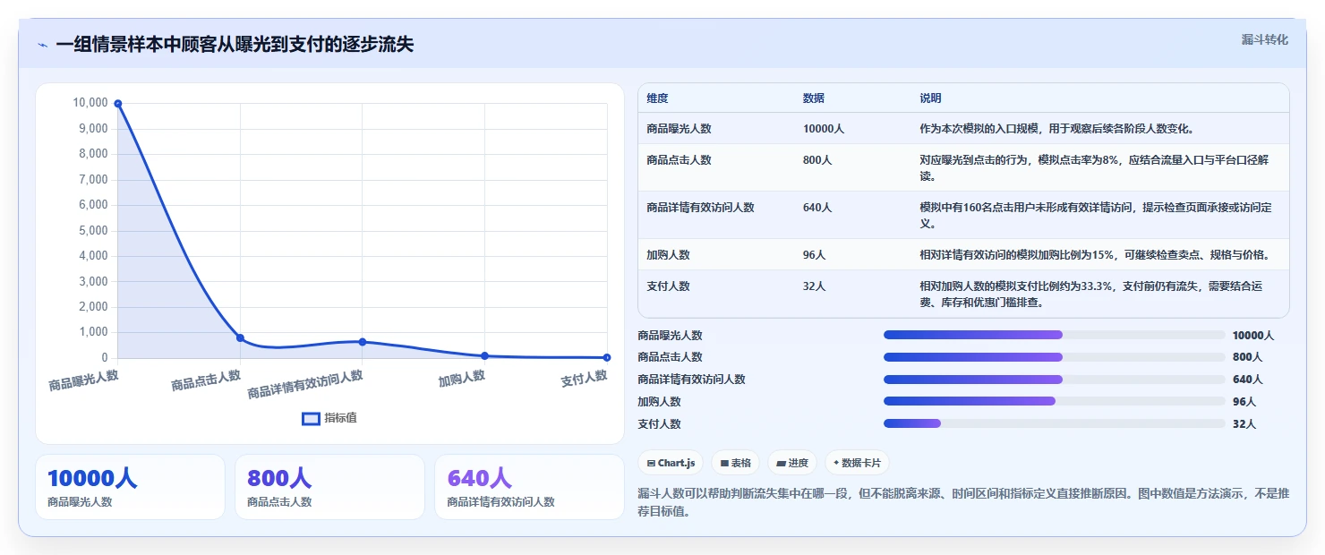Click the 10,000 y-axis label
The width and height of the screenshot is (1325, 555).
pos(90,103)
